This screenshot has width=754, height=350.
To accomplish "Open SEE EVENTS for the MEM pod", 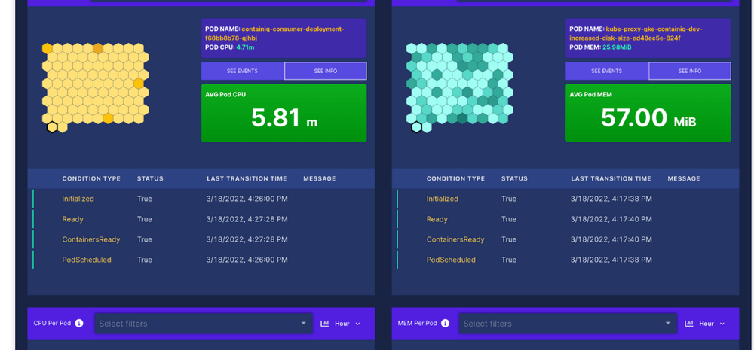I will (607, 71).
